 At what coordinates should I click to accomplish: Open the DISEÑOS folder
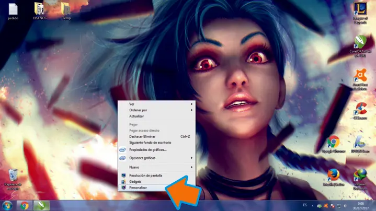(x=40, y=11)
